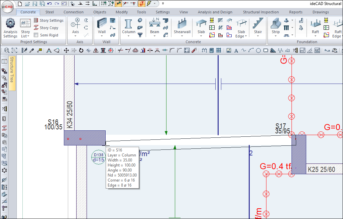
Task: Expand the Slab dropdown options
Action: [201, 36]
